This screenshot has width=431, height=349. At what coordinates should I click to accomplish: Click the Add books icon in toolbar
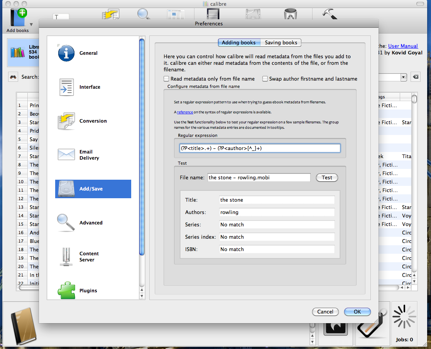click(19, 17)
